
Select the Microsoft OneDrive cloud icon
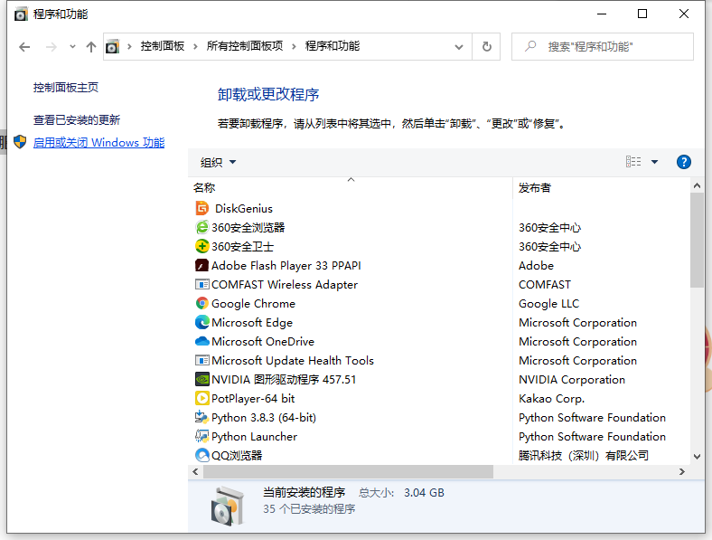point(202,342)
